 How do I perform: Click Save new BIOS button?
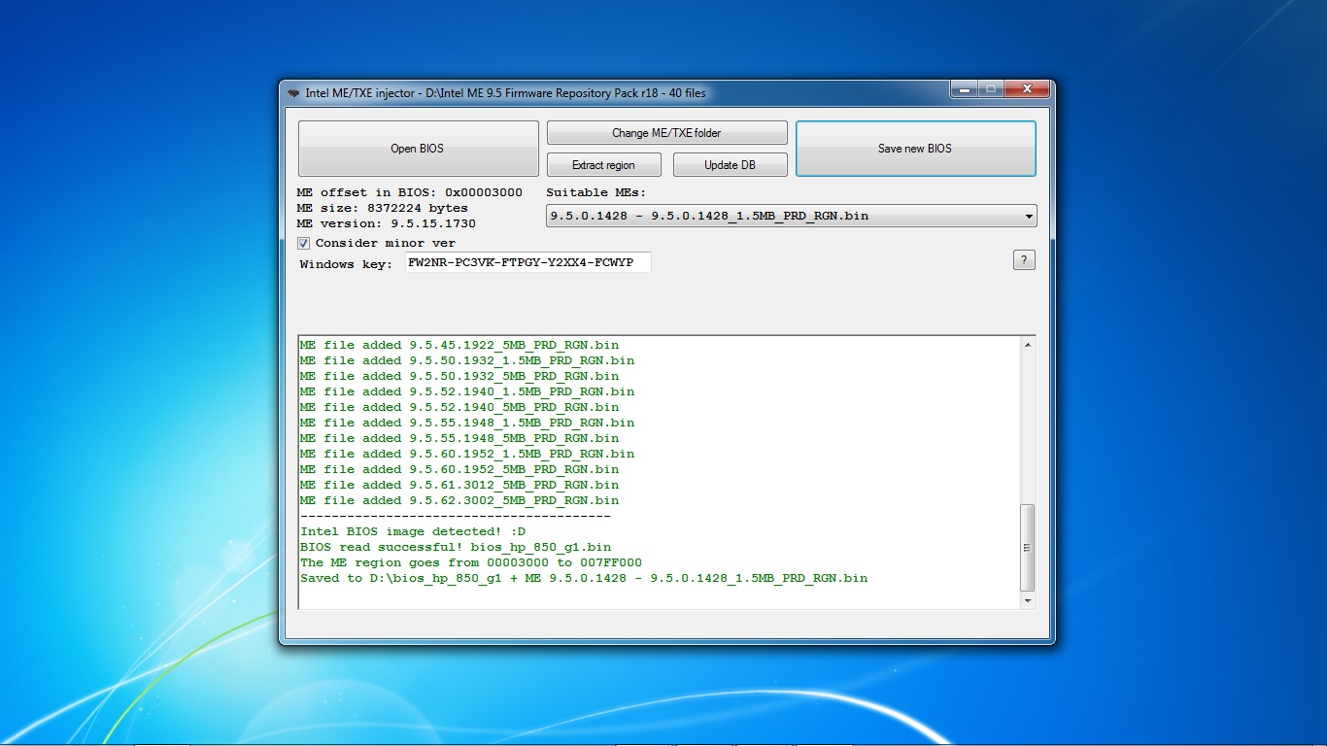coord(915,149)
